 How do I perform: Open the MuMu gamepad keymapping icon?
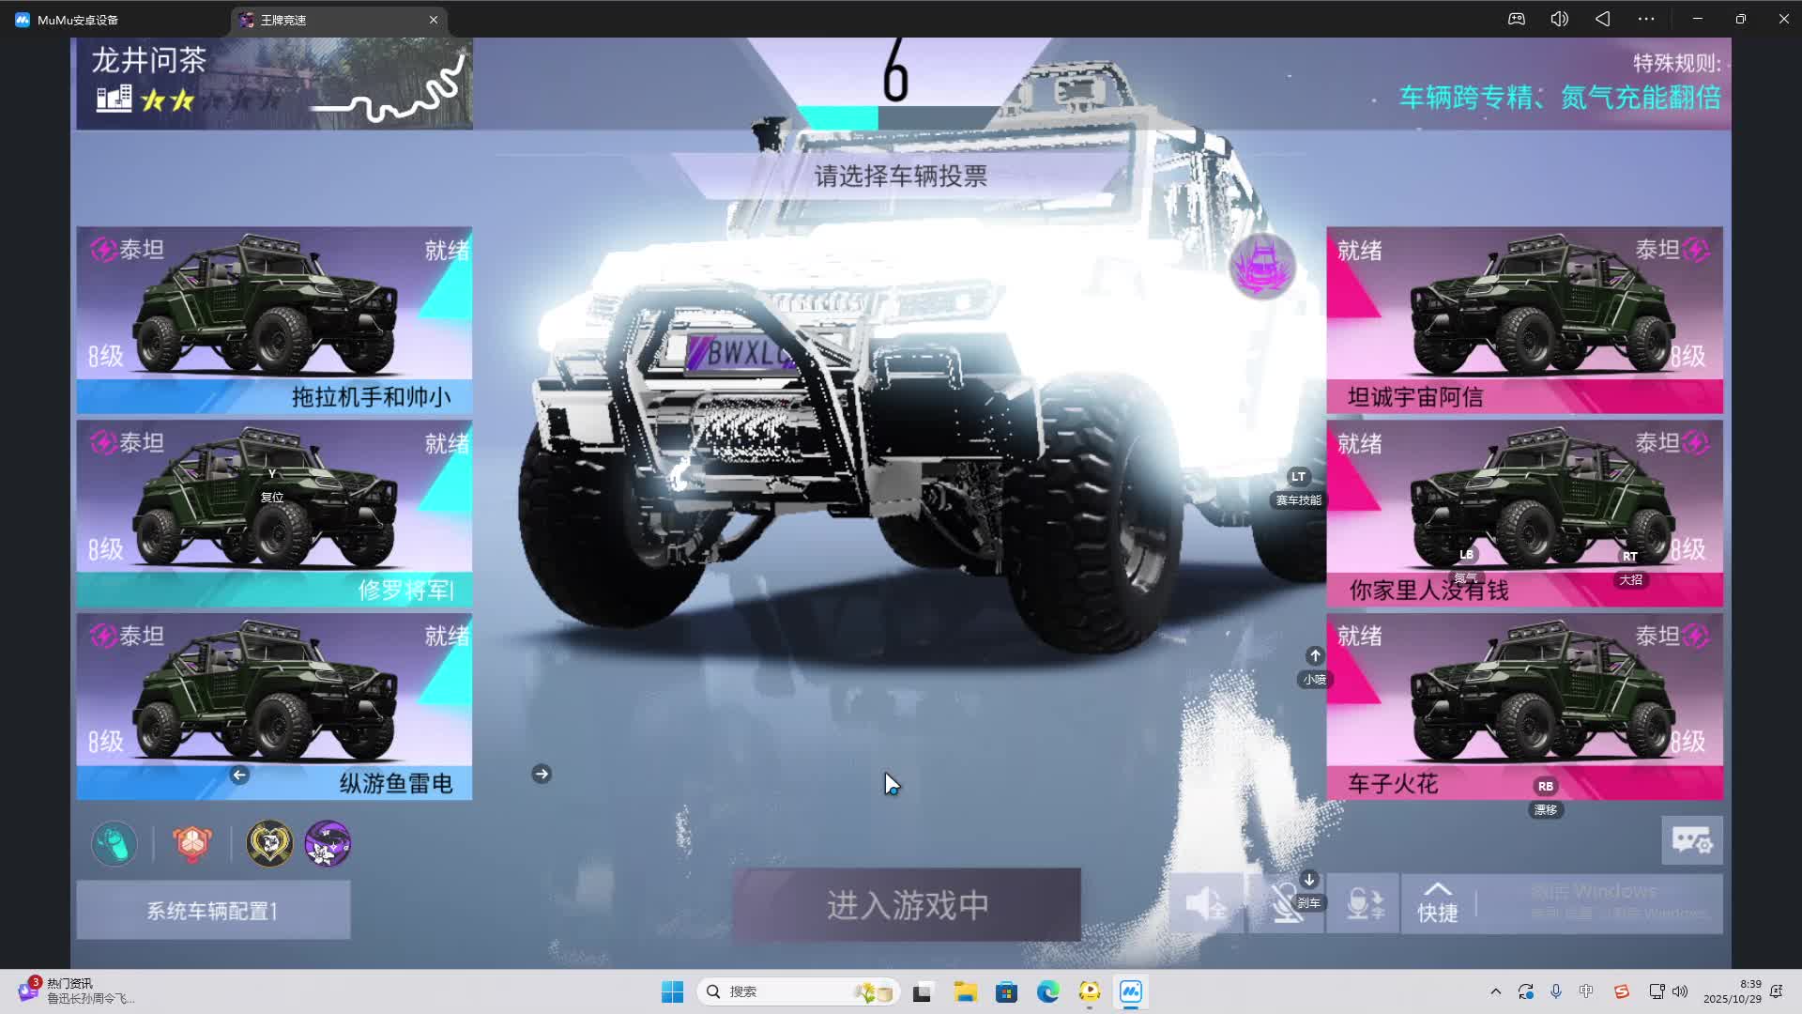(x=1517, y=19)
